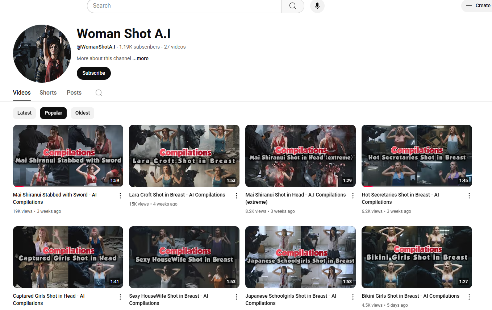Screen dimensions: 492x310
Task: Open the thumbnail with 1:59 duration
Action: pos(68,156)
